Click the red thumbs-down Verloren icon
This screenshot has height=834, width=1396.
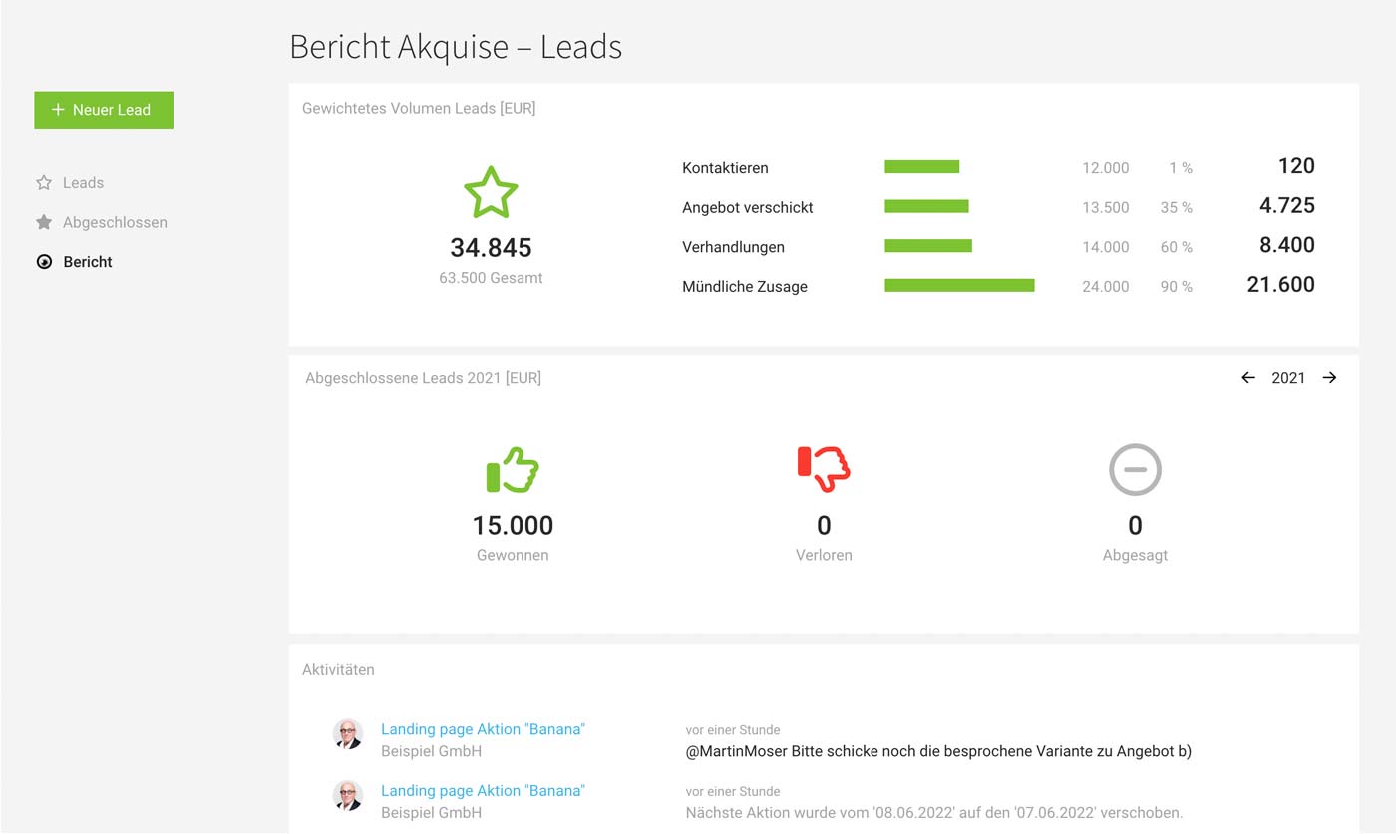coord(824,469)
